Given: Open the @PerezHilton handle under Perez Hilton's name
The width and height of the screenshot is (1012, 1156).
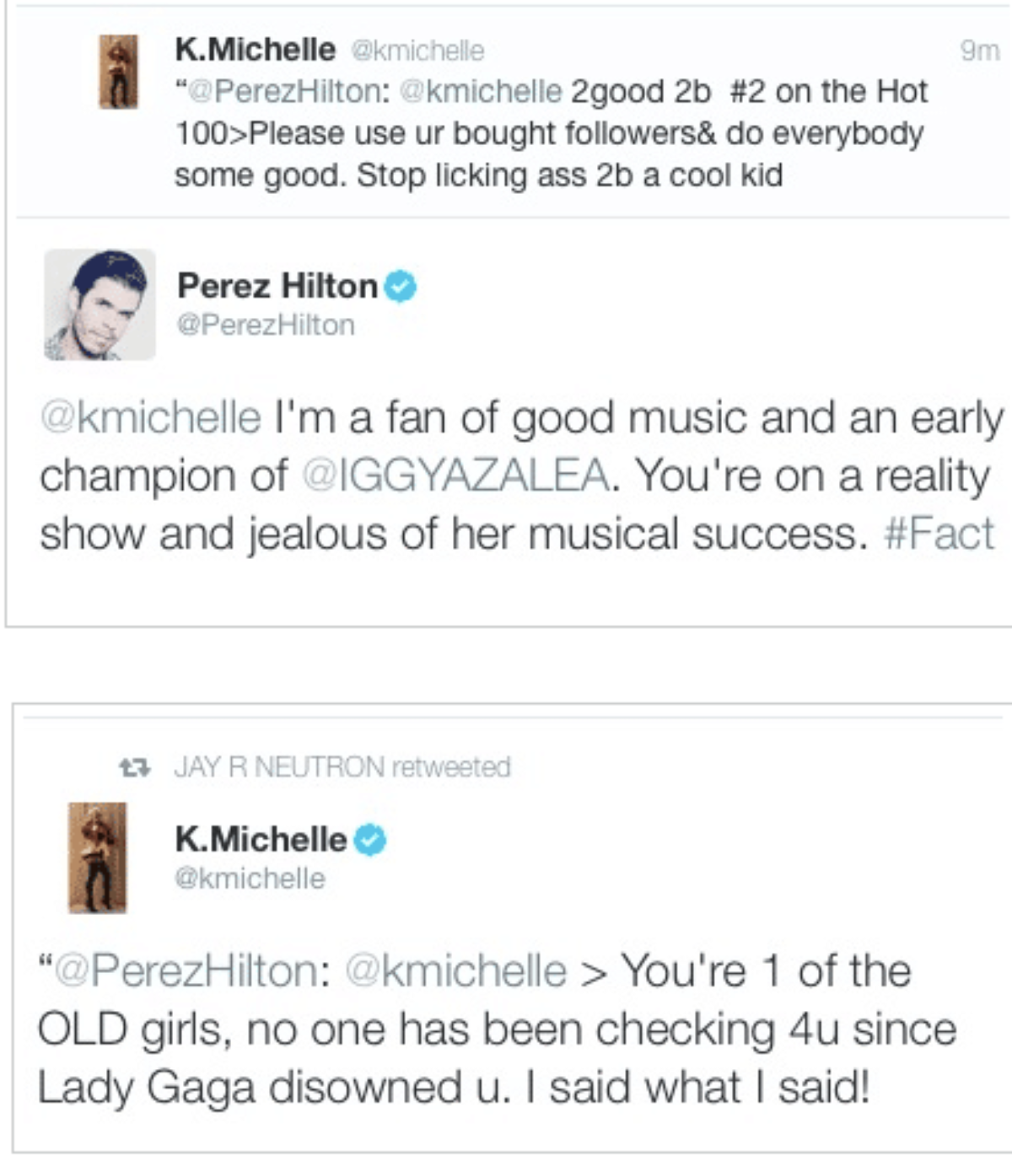Looking at the screenshot, I should (x=266, y=325).
